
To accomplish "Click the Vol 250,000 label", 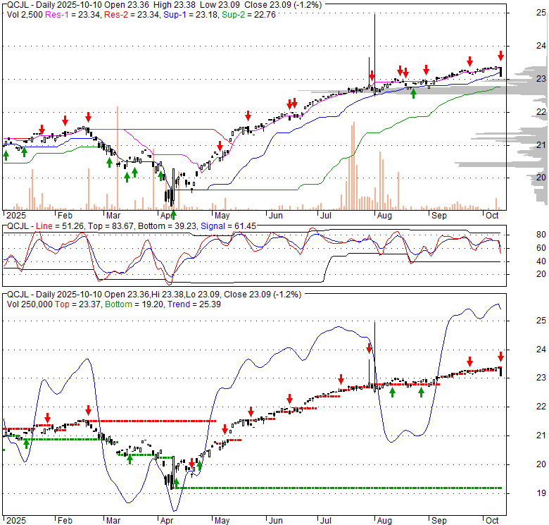I will [x=28, y=305].
